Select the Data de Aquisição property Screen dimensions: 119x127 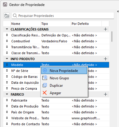(x=25, y=83)
